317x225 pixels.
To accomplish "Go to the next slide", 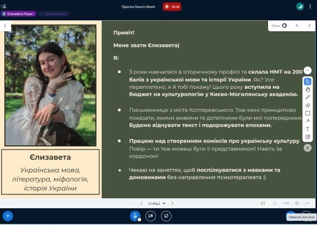I will 172,204.
